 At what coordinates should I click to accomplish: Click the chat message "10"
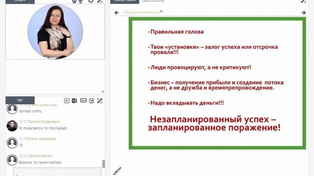click(21, 145)
